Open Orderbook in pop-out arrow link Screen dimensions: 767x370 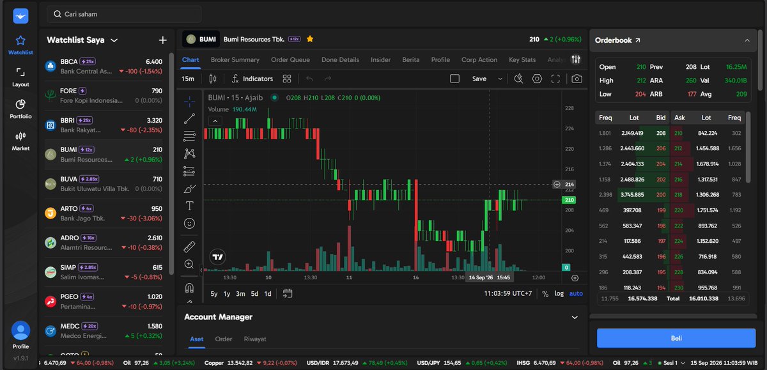[637, 40]
